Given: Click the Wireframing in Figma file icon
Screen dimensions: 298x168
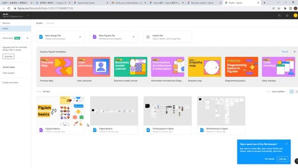Looking at the screenshot, I should point(202,130).
